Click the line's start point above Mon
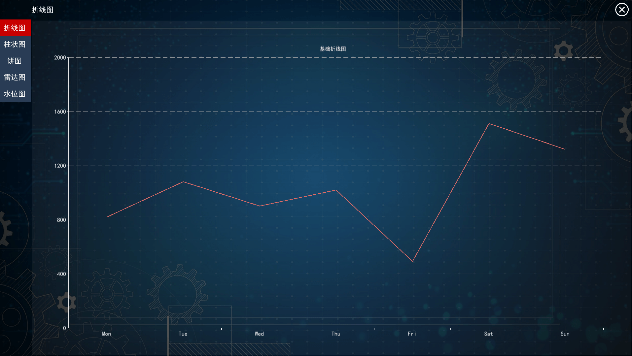The height and width of the screenshot is (356, 632). (107, 217)
